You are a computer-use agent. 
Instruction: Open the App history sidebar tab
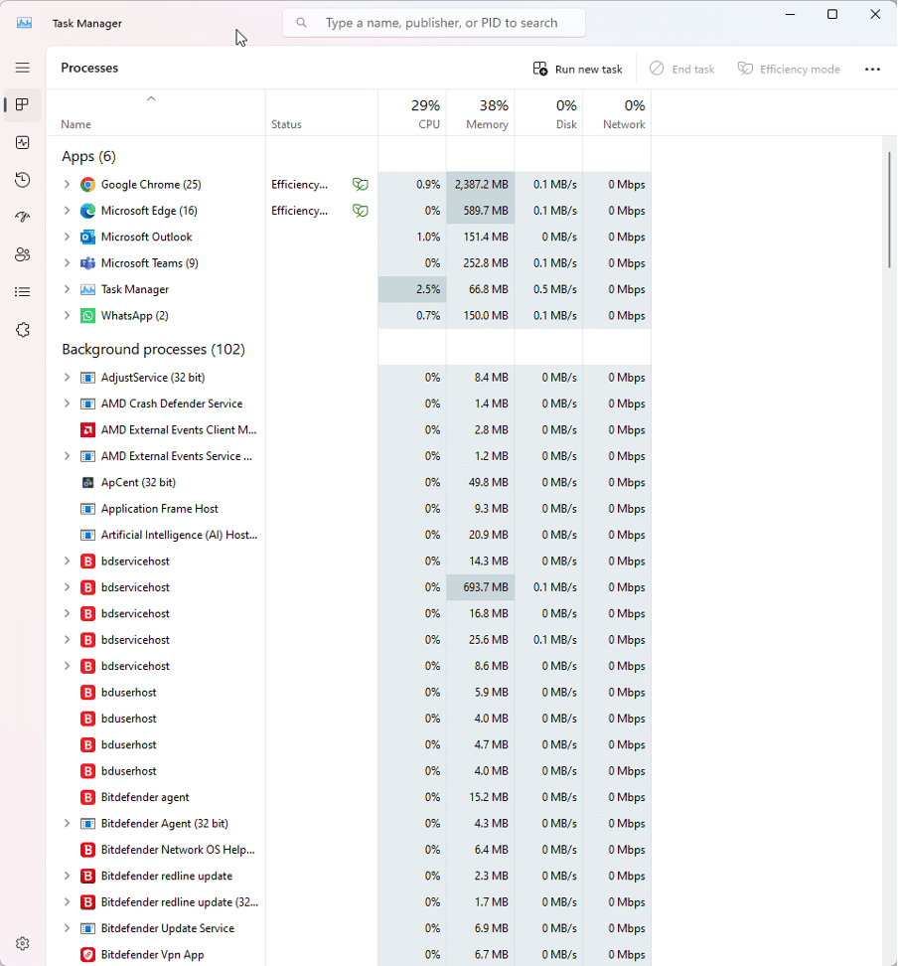[22, 180]
